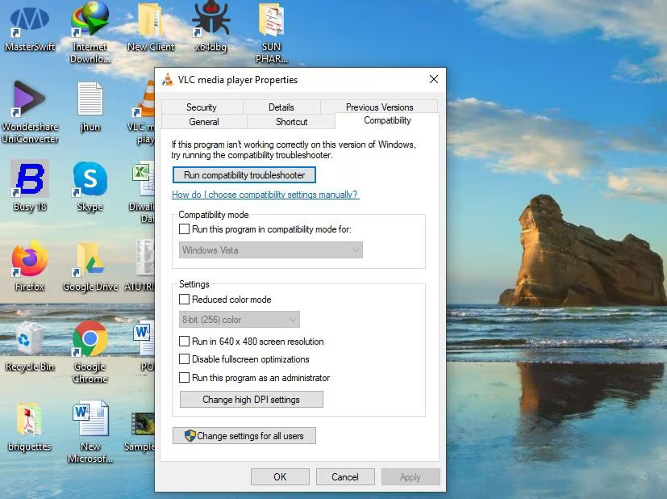Click OK to confirm properties
The height and width of the screenshot is (499, 667).
tap(280, 477)
